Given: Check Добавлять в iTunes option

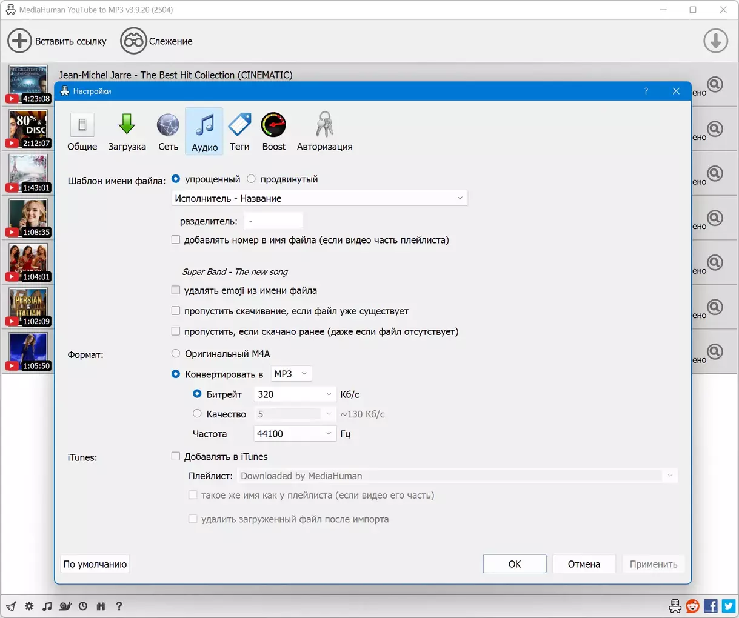Looking at the screenshot, I should click(x=176, y=456).
